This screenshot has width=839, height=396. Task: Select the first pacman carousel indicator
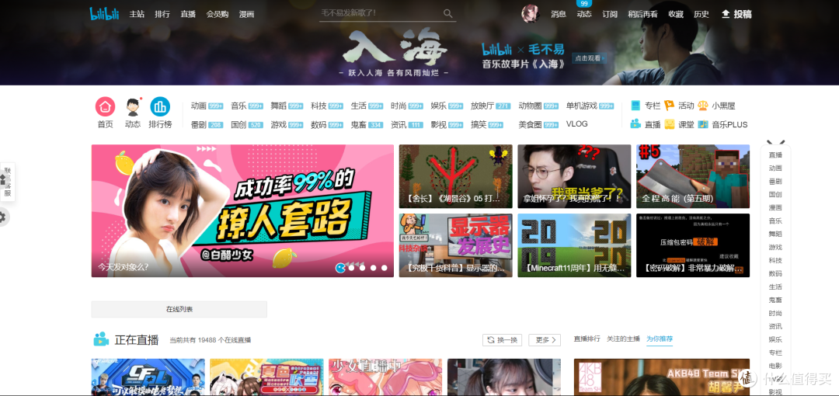pos(340,267)
